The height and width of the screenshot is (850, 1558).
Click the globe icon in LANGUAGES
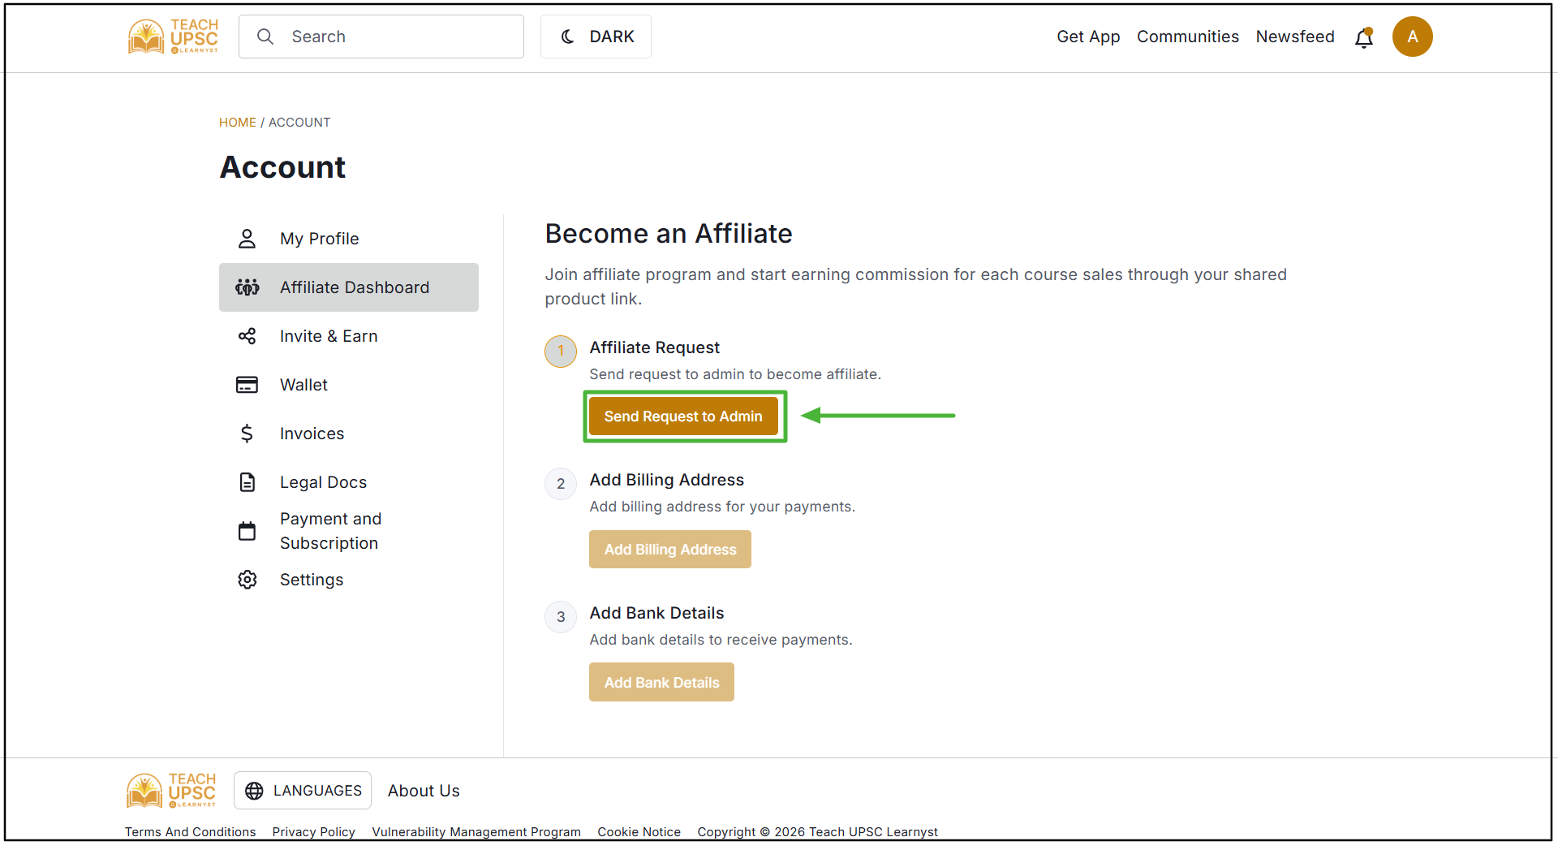pyautogui.click(x=254, y=791)
